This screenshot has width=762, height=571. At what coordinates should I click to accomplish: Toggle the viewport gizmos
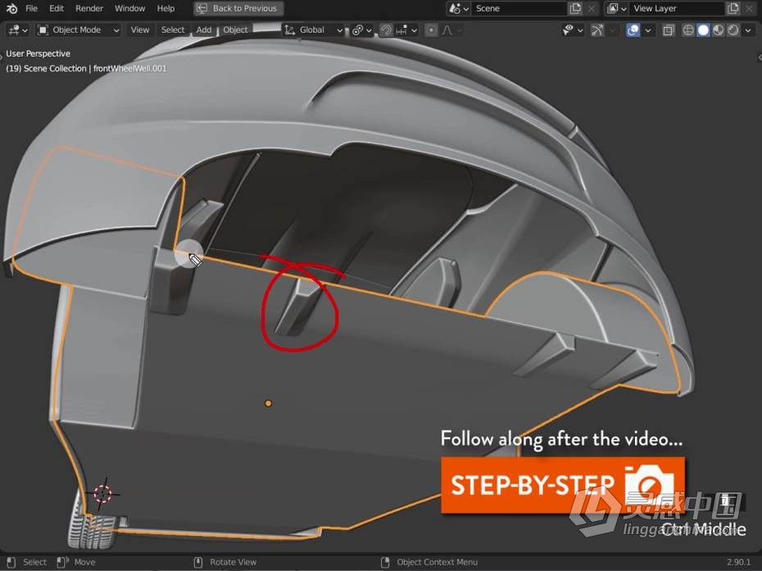(x=597, y=30)
